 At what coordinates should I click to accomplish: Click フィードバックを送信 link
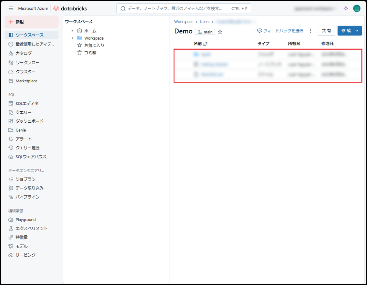(280, 31)
